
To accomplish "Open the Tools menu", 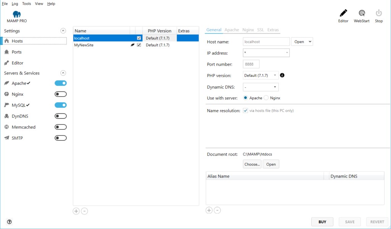I will (x=26, y=4).
